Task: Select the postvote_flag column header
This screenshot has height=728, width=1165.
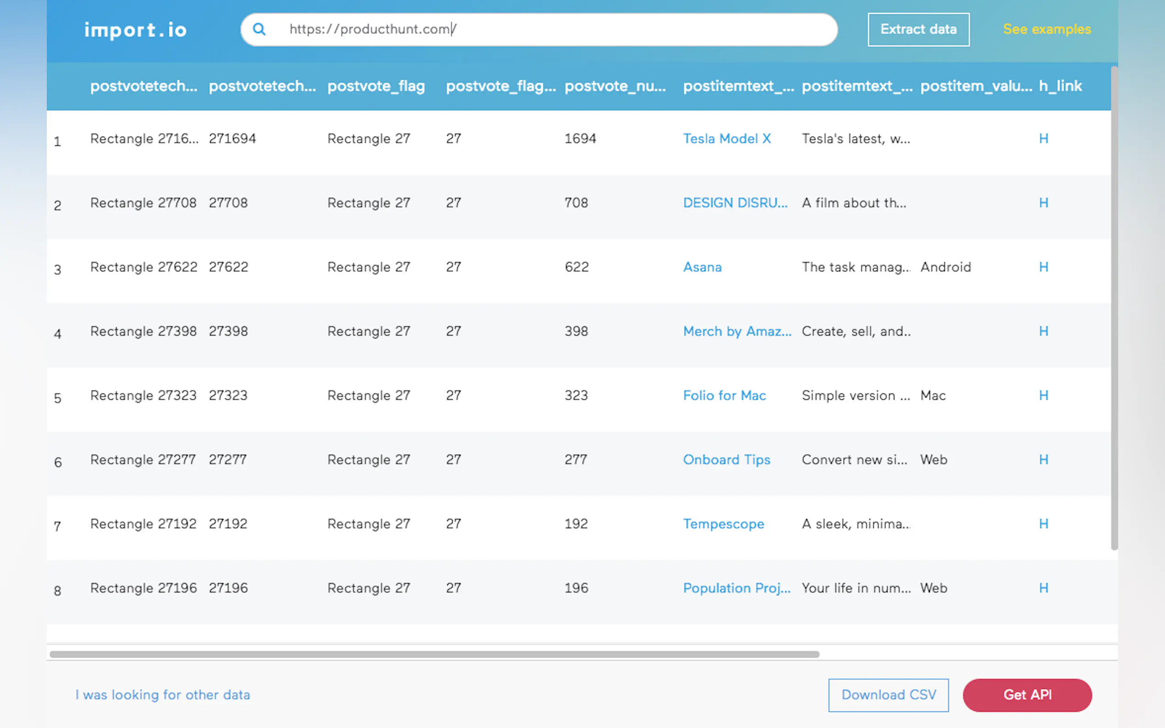Action: pos(376,86)
